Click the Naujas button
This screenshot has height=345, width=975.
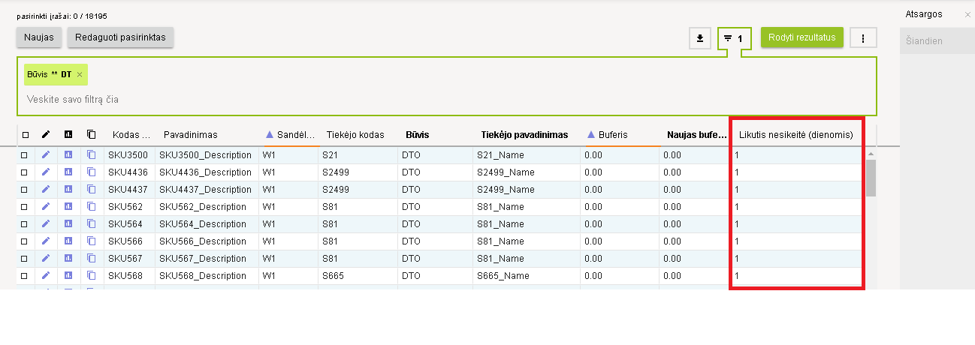click(x=39, y=37)
